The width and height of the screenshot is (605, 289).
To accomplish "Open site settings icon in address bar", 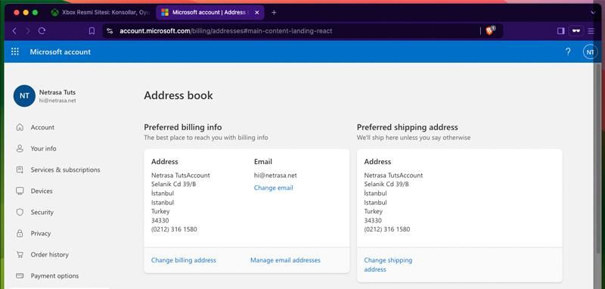I will tap(110, 31).
